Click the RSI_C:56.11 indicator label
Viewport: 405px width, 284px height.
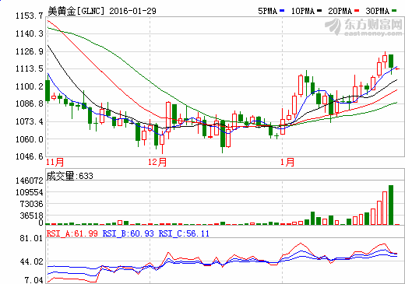click(x=184, y=233)
